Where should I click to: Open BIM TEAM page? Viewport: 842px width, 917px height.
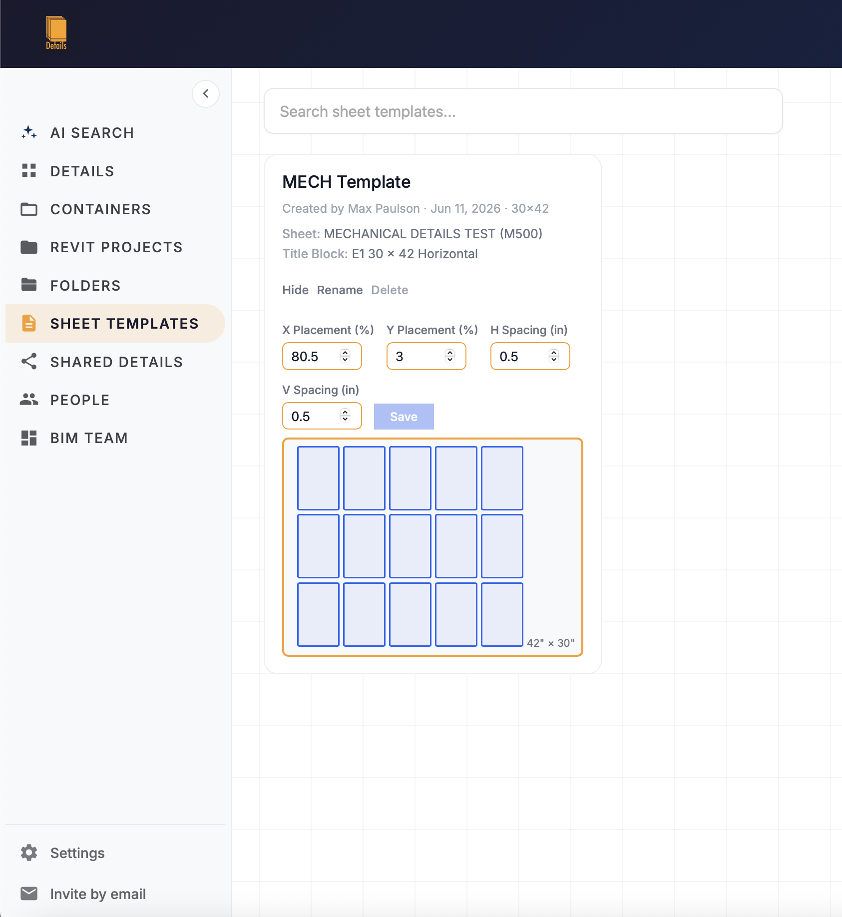pyautogui.click(x=89, y=438)
